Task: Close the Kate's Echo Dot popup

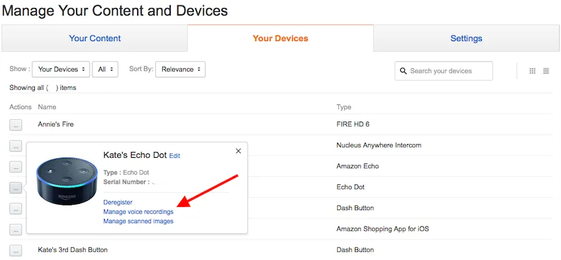Action: [238, 152]
